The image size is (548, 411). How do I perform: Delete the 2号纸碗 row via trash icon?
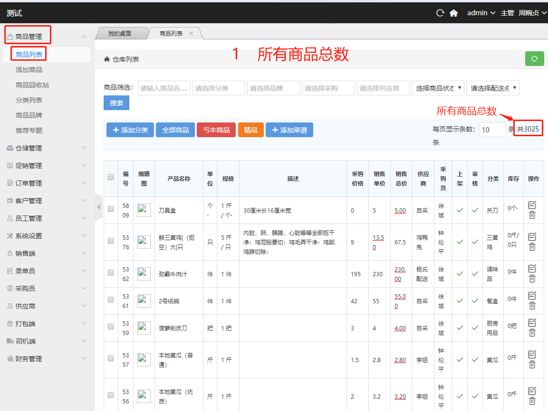pyautogui.click(x=532, y=305)
